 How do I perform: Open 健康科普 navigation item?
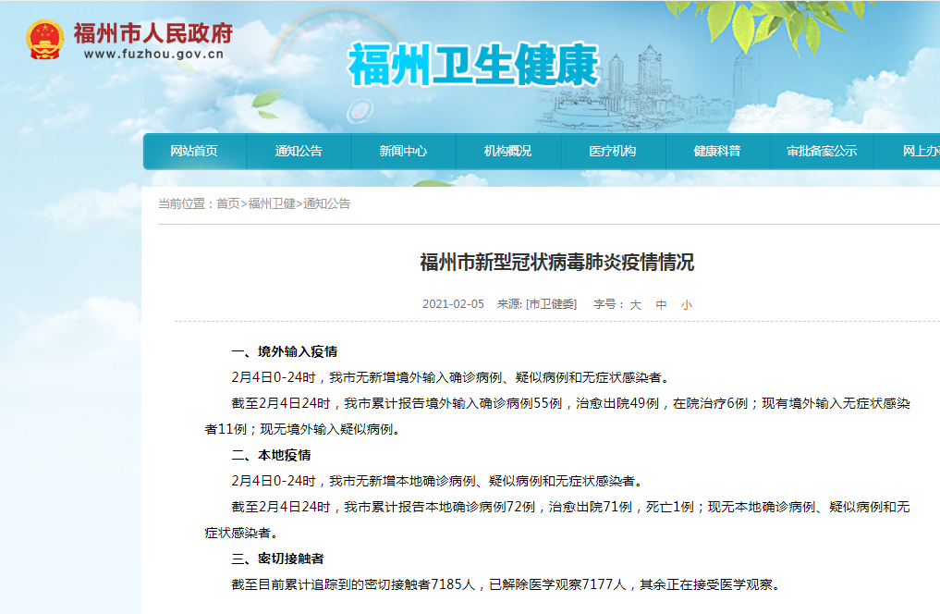point(717,151)
